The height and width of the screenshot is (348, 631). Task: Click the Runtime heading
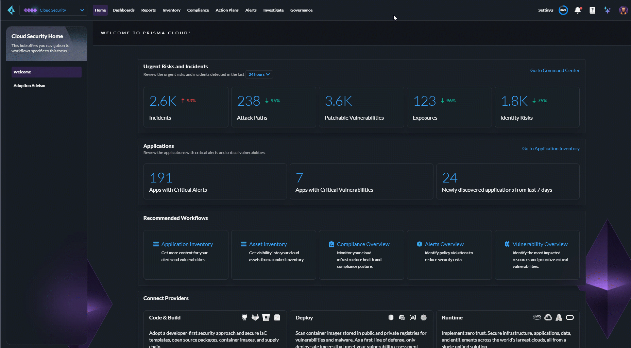[x=452, y=317]
